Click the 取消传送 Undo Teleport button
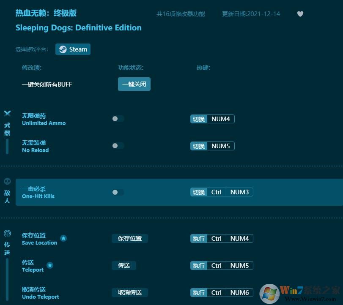The image size is (343, 305). coord(130,292)
